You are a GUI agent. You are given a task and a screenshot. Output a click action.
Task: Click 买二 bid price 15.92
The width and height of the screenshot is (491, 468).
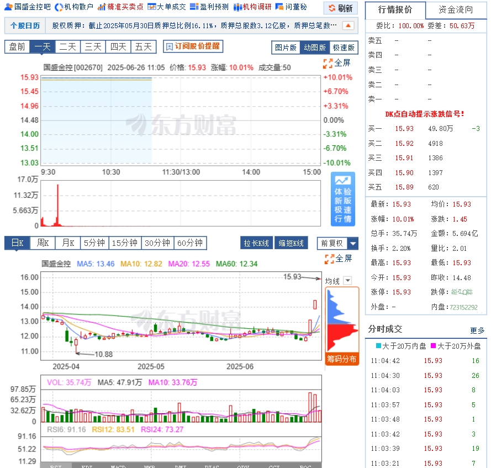[404, 144]
